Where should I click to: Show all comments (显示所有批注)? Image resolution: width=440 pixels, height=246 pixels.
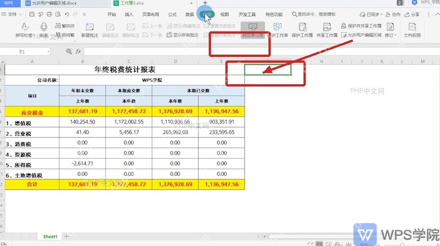183,35
